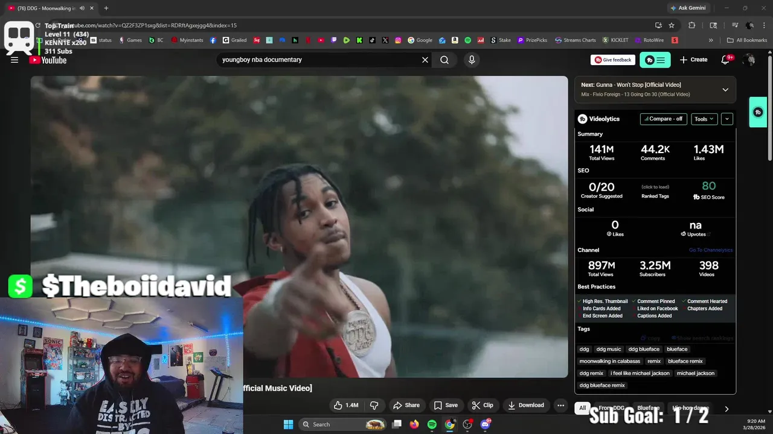Open the TikTok bookmark icon
Viewport: 773px width, 434px height.
(x=373, y=40)
